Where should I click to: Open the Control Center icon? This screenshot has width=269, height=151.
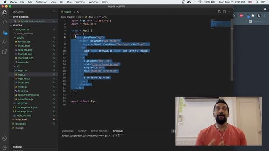click(x=263, y=2)
